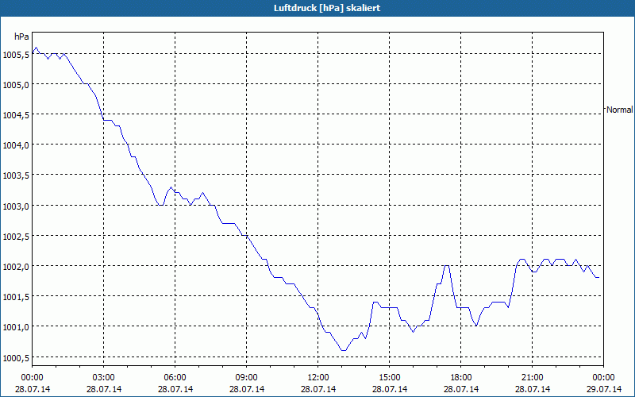Click the pressure peak near 17:30
Image resolution: width=635 pixels, height=397 pixels.
click(x=447, y=265)
